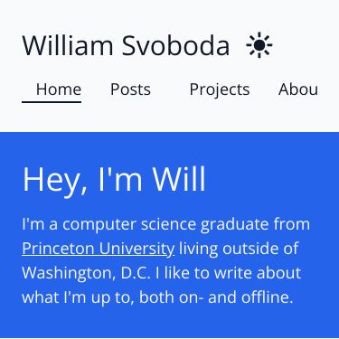
Task: Open the William Svoboda site title link
Action: pyautogui.click(x=126, y=45)
